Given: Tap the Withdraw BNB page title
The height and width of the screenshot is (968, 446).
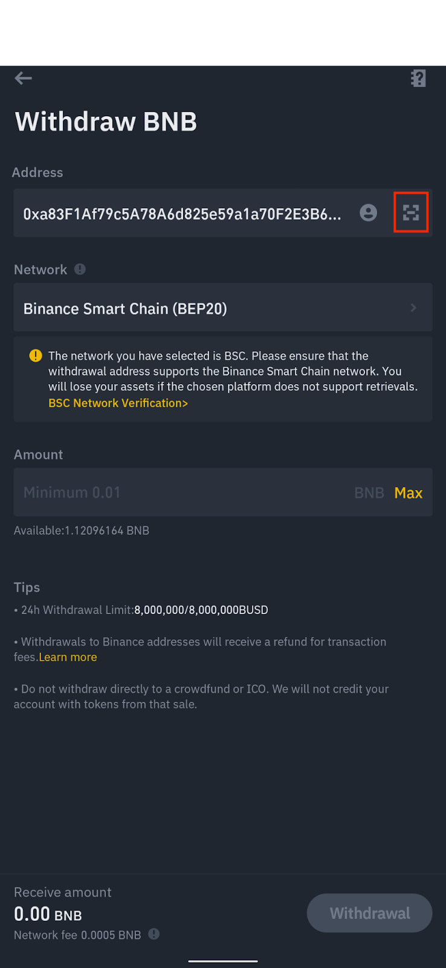Looking at the screenshot, I should (x=106, y=122).
